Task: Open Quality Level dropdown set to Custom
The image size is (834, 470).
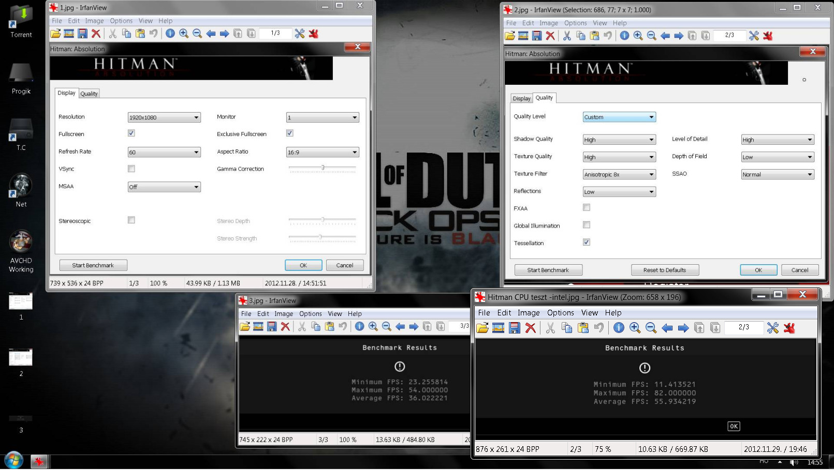Action: tap(619, 117)
